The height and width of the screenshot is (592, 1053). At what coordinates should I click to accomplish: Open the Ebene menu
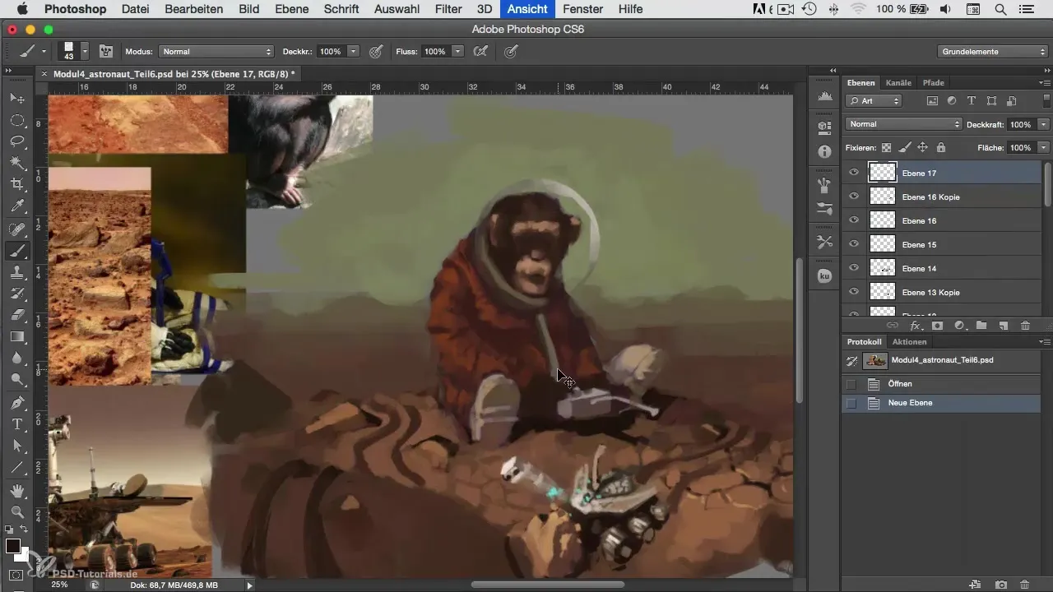[292, 9]
